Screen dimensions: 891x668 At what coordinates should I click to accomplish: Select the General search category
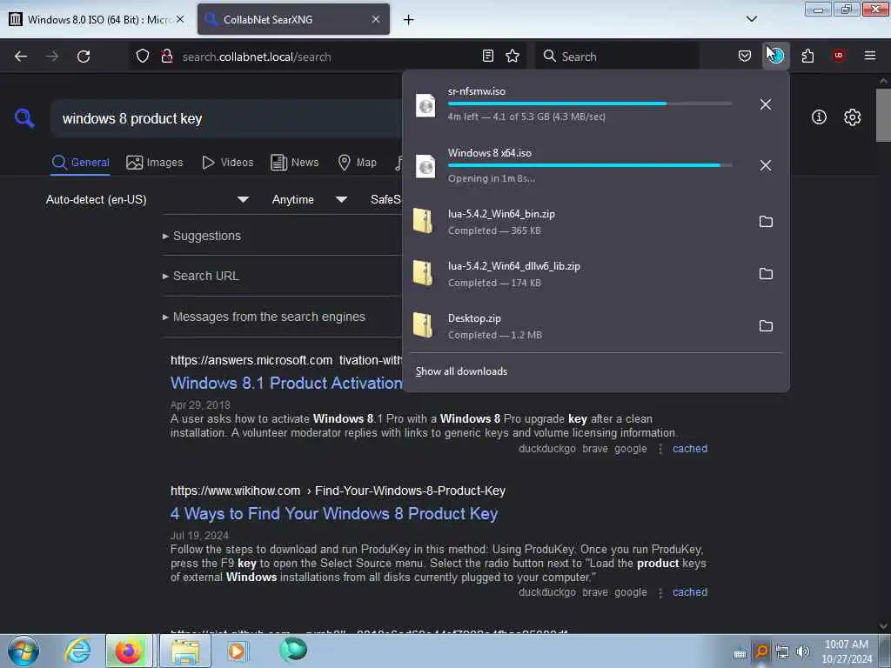click(80, 163)
